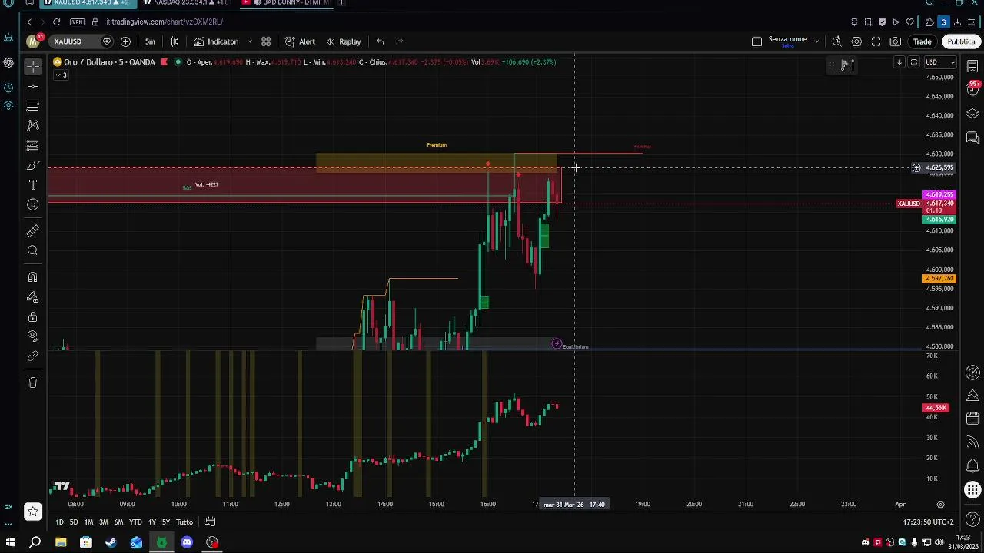Screen dimensions: 984x553
Task: Open the Indicatori panel
Action: coord(217,41)
